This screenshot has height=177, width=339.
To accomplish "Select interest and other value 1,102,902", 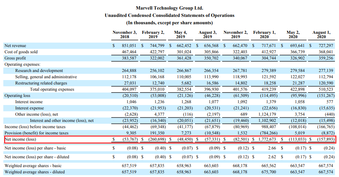I will point(267,121).
